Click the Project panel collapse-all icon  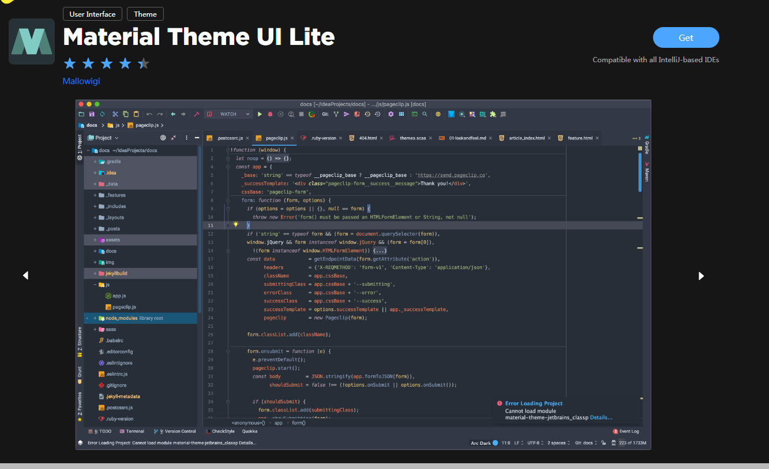coord(174,138)
